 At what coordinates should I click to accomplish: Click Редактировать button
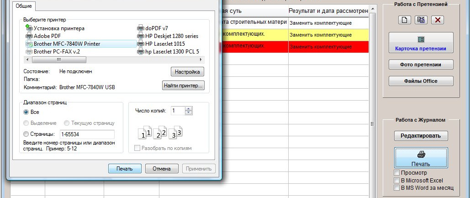click(421, 136)
